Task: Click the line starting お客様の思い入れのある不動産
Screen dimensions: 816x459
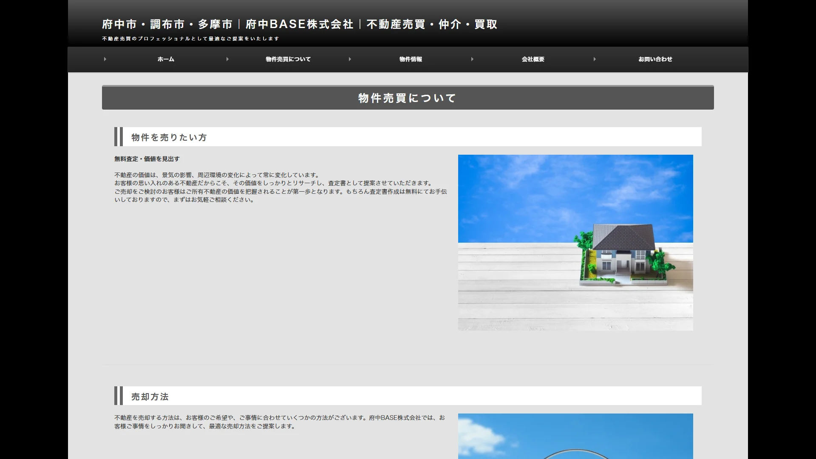Action: point(274,183)
